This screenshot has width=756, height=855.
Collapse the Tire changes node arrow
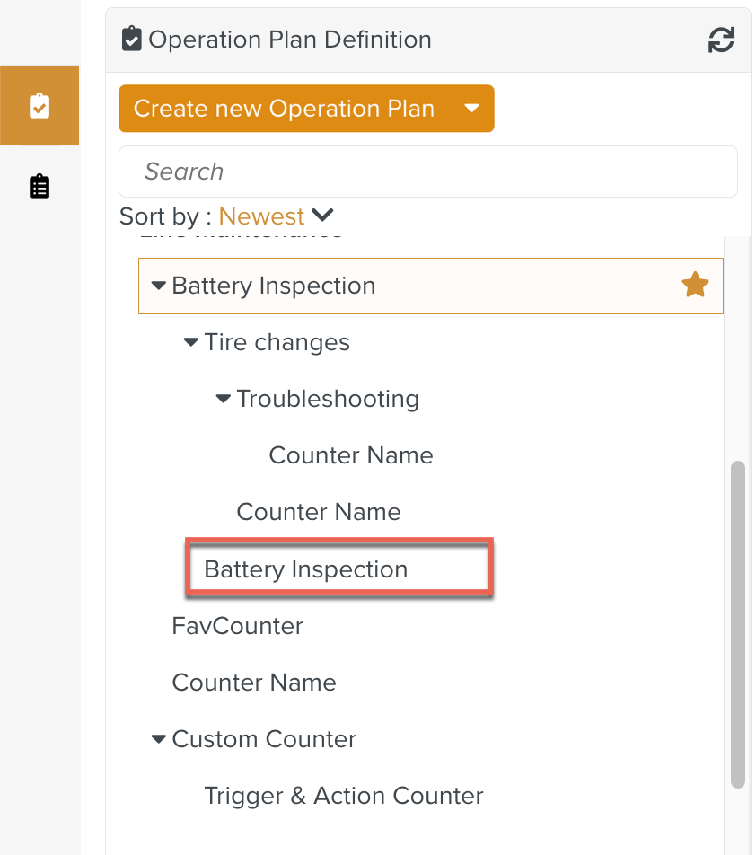191,342
